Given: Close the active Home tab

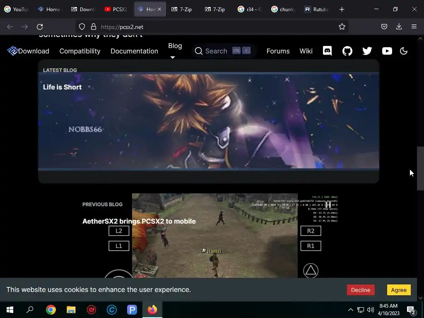Looking at the screenshot, I should coord(159,9).
